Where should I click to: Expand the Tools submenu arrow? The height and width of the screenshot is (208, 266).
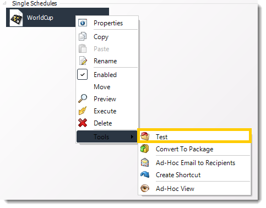pos(132,136)
